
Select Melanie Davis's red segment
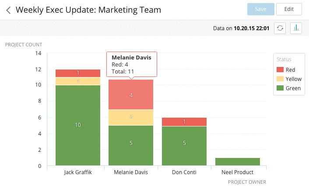[131, 94]
